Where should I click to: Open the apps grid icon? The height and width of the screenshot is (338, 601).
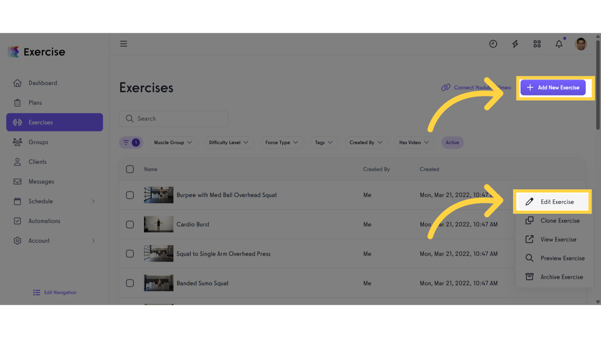(x=537, y=44)
